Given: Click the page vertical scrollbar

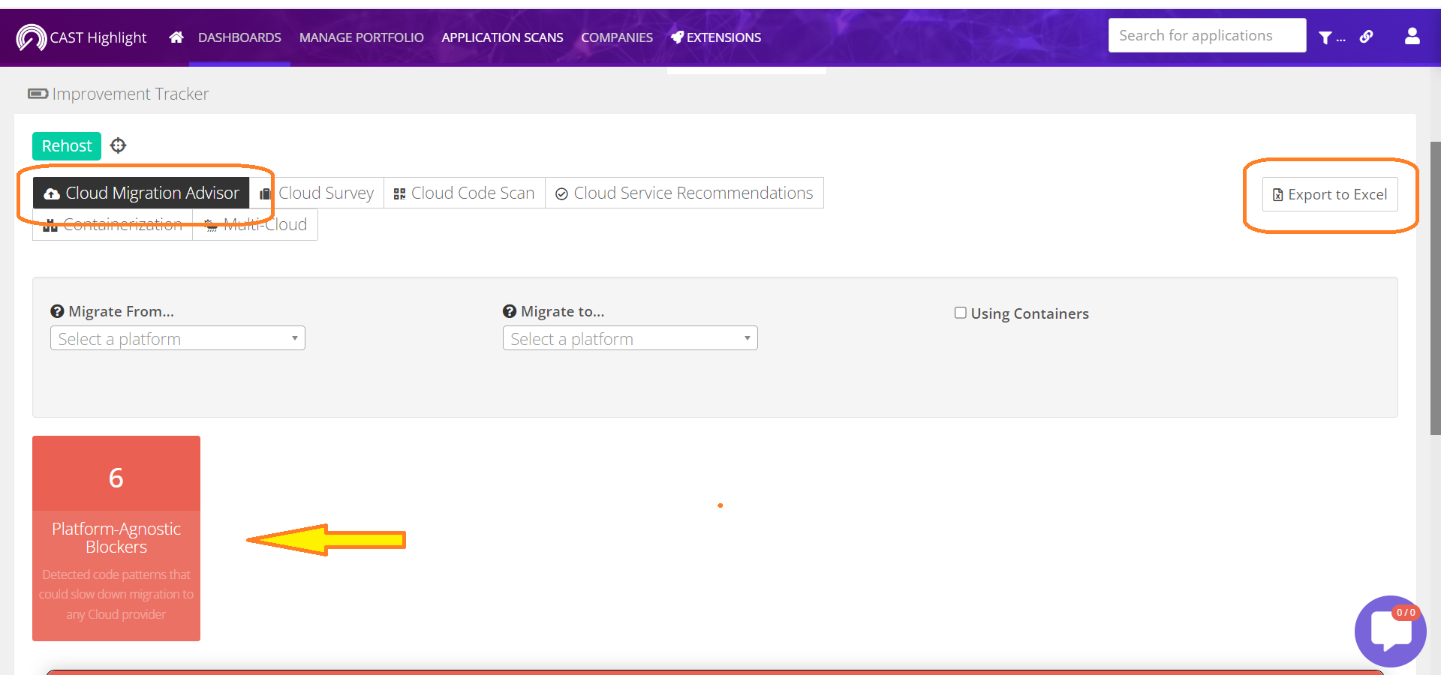Looking at the screenshot, I should tap(1435, 289).
